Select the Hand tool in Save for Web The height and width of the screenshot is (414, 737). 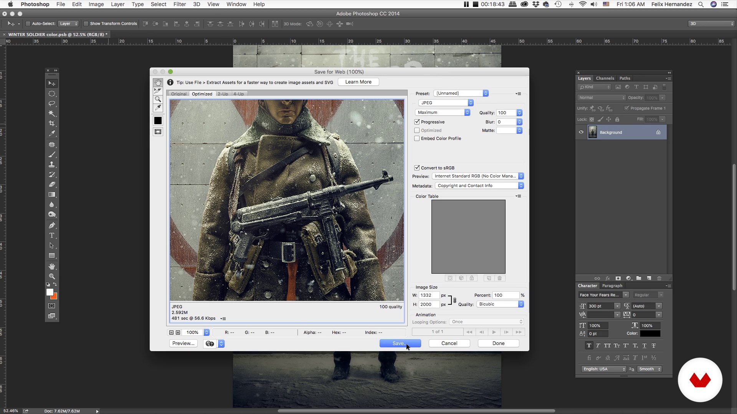pyautogui.click(x=158, y=82)
